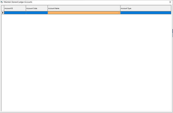The width and height of the screenshot is (173, 113).
Task: Click the Account Type column header
Action: (146, 8)
